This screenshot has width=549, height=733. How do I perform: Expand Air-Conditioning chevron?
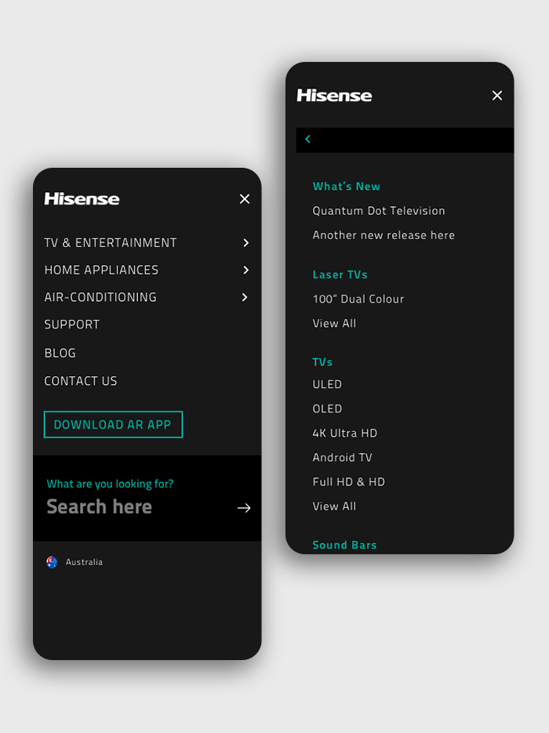click(x=245, y=297)
